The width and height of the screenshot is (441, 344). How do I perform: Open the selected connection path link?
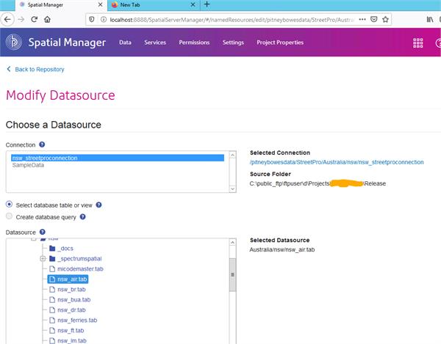click(x=337, y=162)
